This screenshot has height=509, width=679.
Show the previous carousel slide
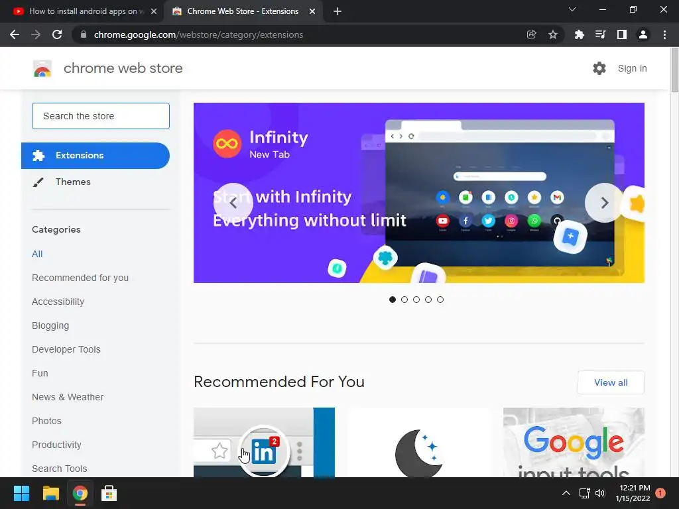pyautogui.click(x=233, y=203)
